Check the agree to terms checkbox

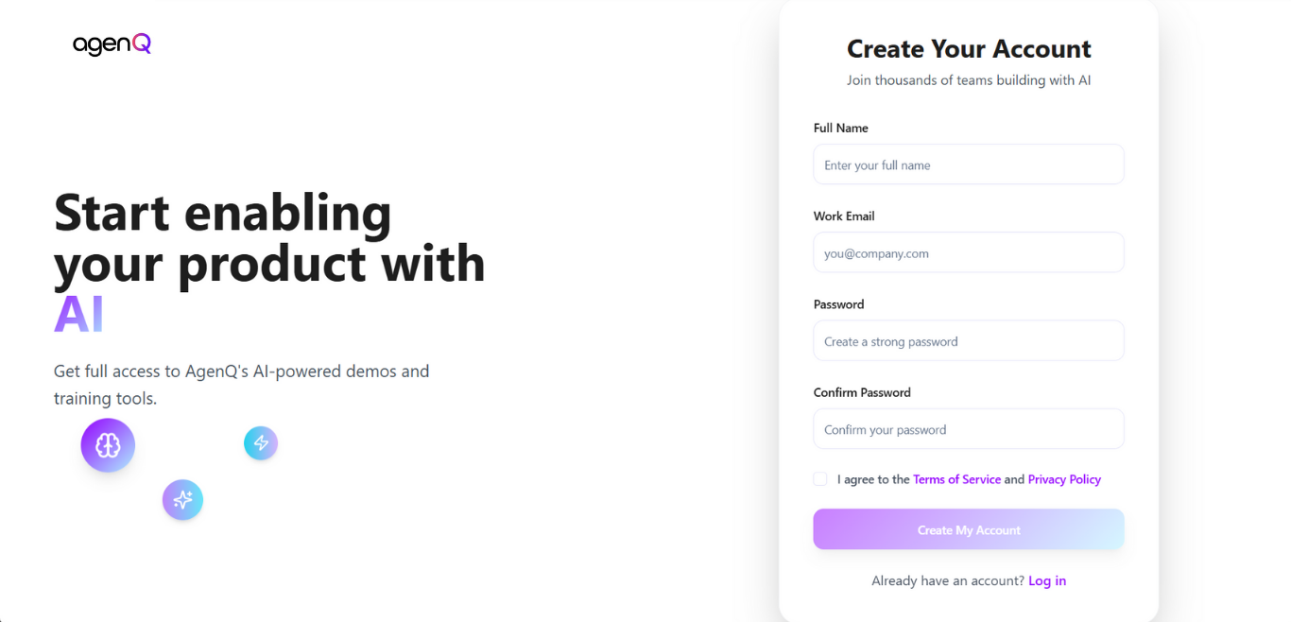click(820, 479)
